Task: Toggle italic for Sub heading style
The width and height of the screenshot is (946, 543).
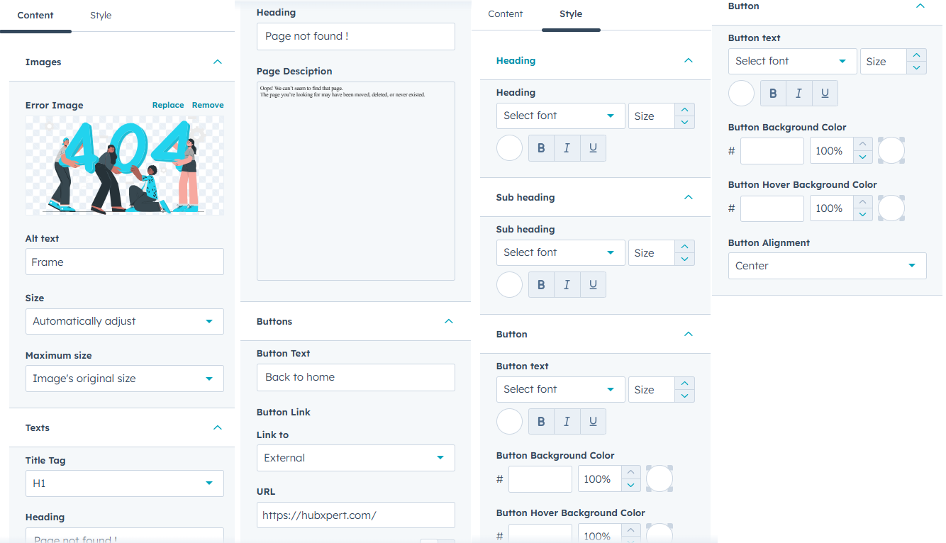Action: tap(567, 285)
